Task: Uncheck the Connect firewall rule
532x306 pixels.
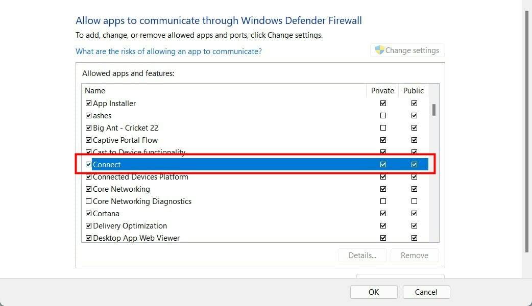Action: point(88,164)
